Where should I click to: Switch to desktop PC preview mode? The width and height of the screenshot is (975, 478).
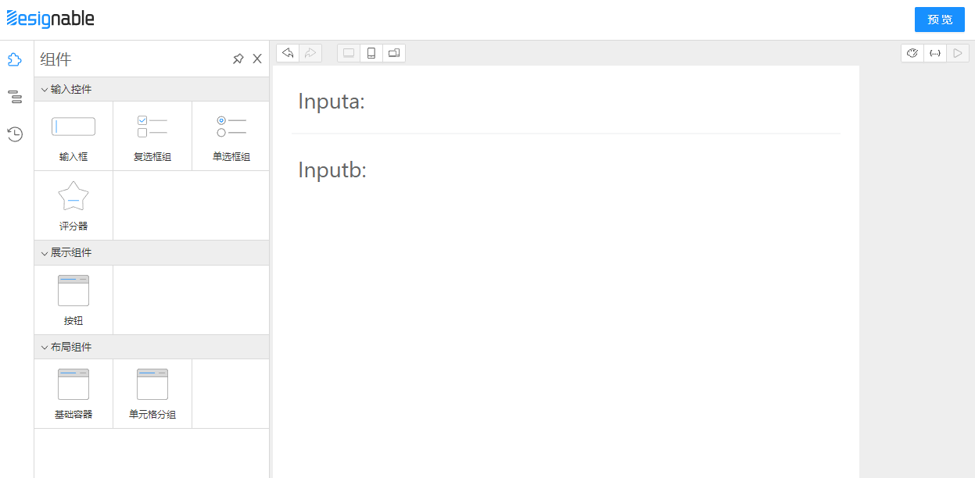click(349, 53)
